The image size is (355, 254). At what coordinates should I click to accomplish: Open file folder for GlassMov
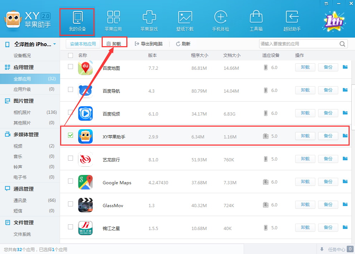tap(345, 204)
